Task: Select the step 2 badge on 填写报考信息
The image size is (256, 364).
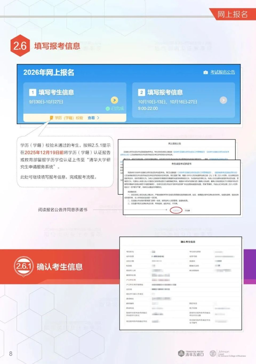Action: pyautogui.click(x=142, y=92)
